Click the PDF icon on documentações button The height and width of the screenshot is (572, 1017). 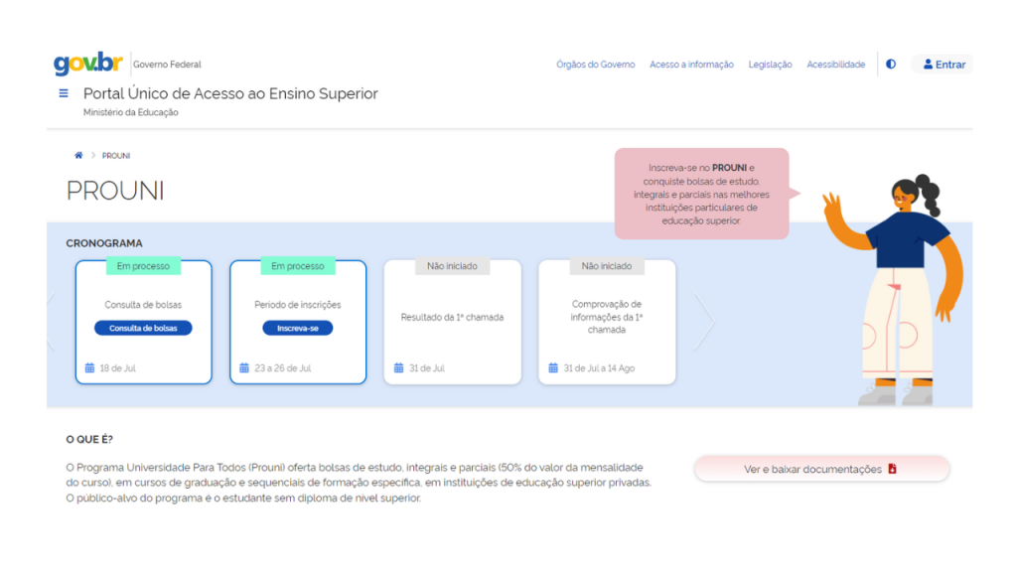(893, 469)
